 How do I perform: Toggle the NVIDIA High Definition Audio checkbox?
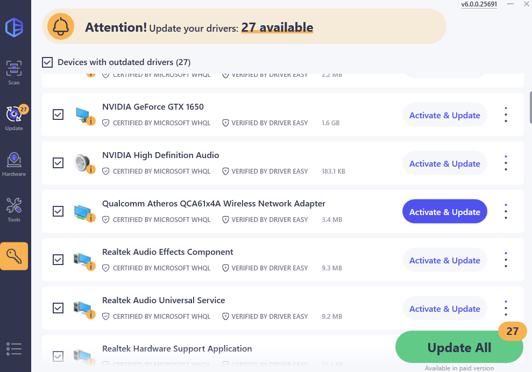click(x=58, y=163)
